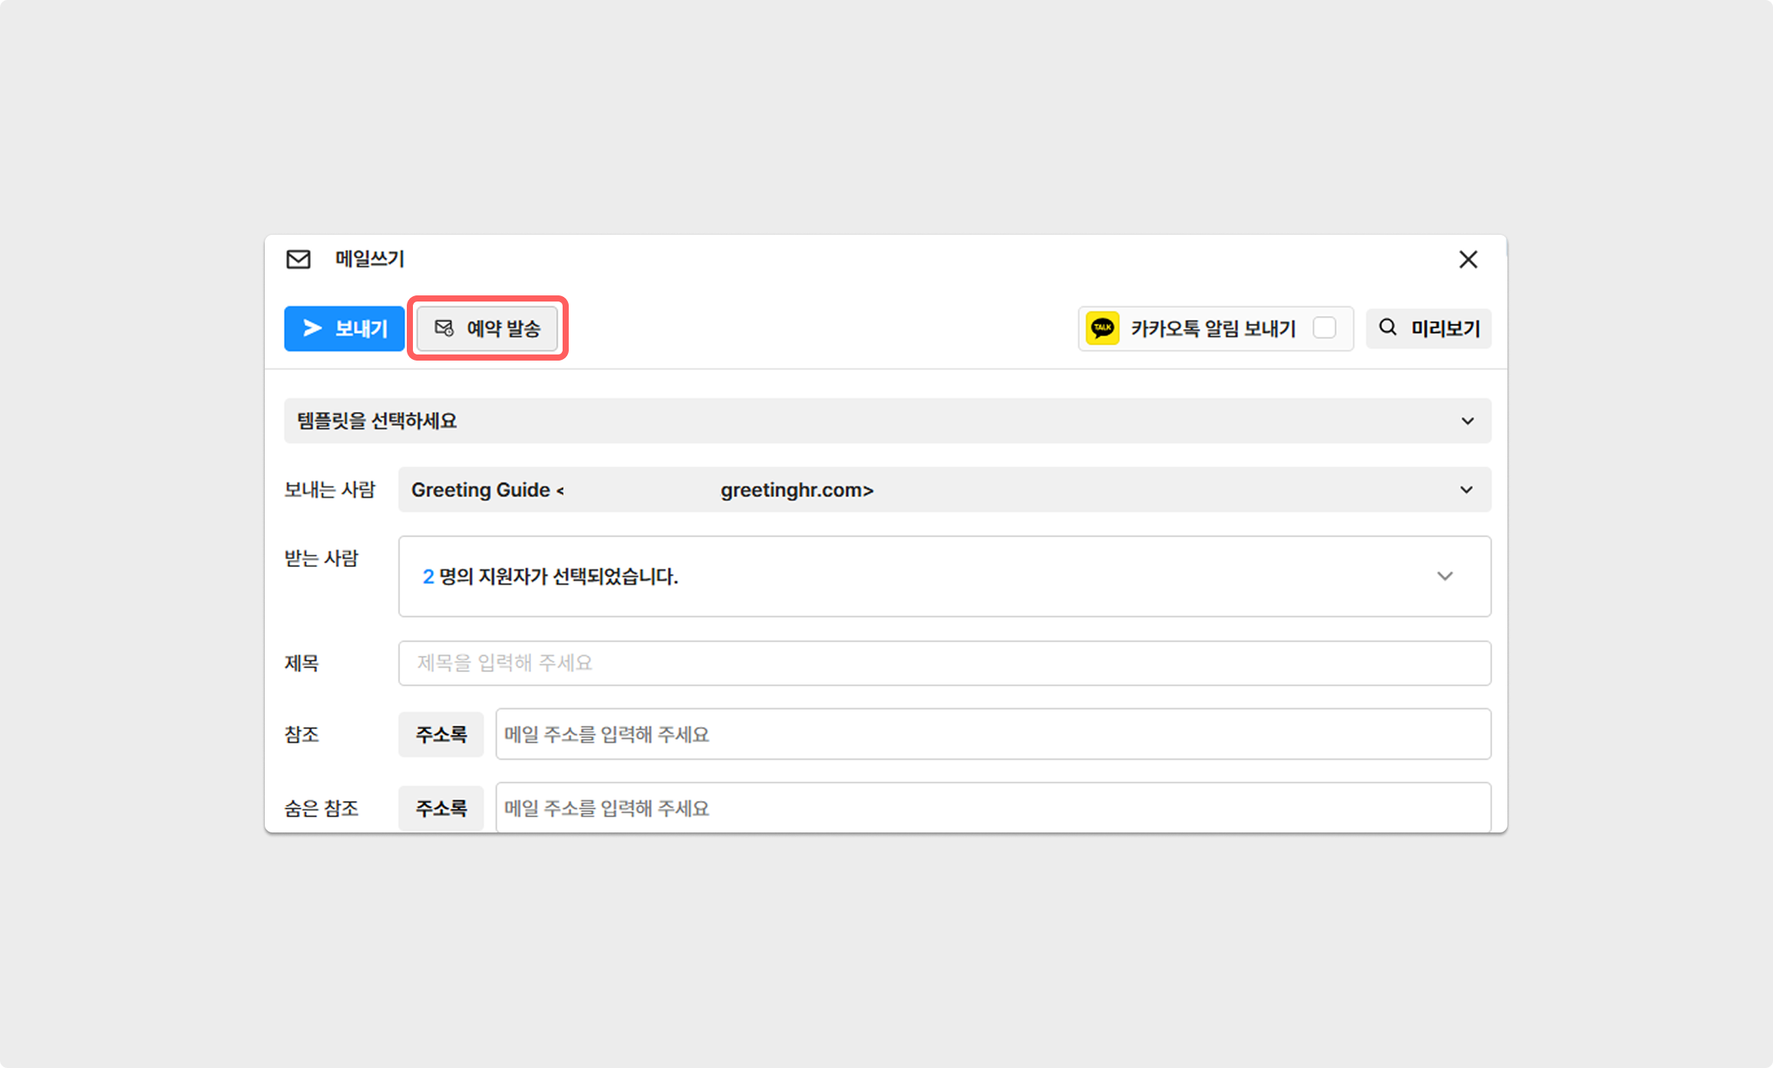Click the magnifier icon in 미리보기
The width and height of the screenshot is (1773, 1068).
pos(1388,328)
